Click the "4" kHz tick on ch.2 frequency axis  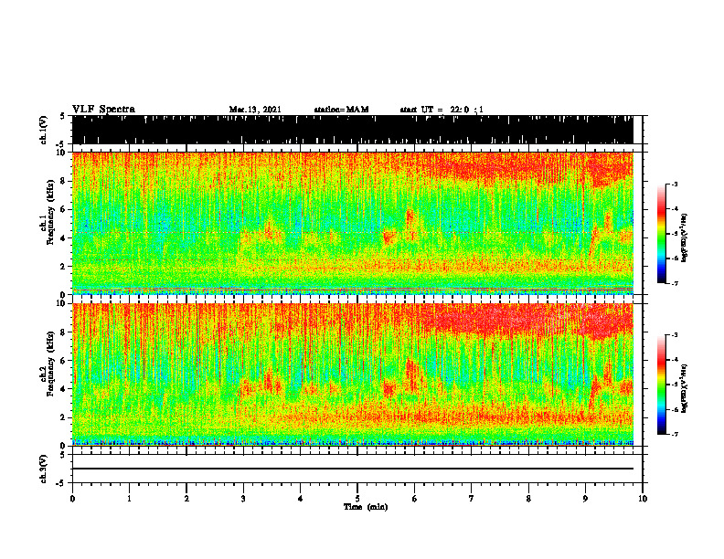(64, 389)
